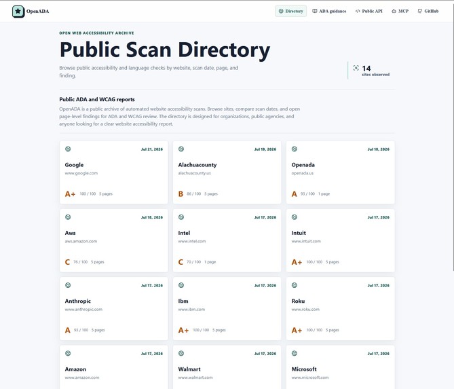Open the Microsoft scan report title

(304, 369)
